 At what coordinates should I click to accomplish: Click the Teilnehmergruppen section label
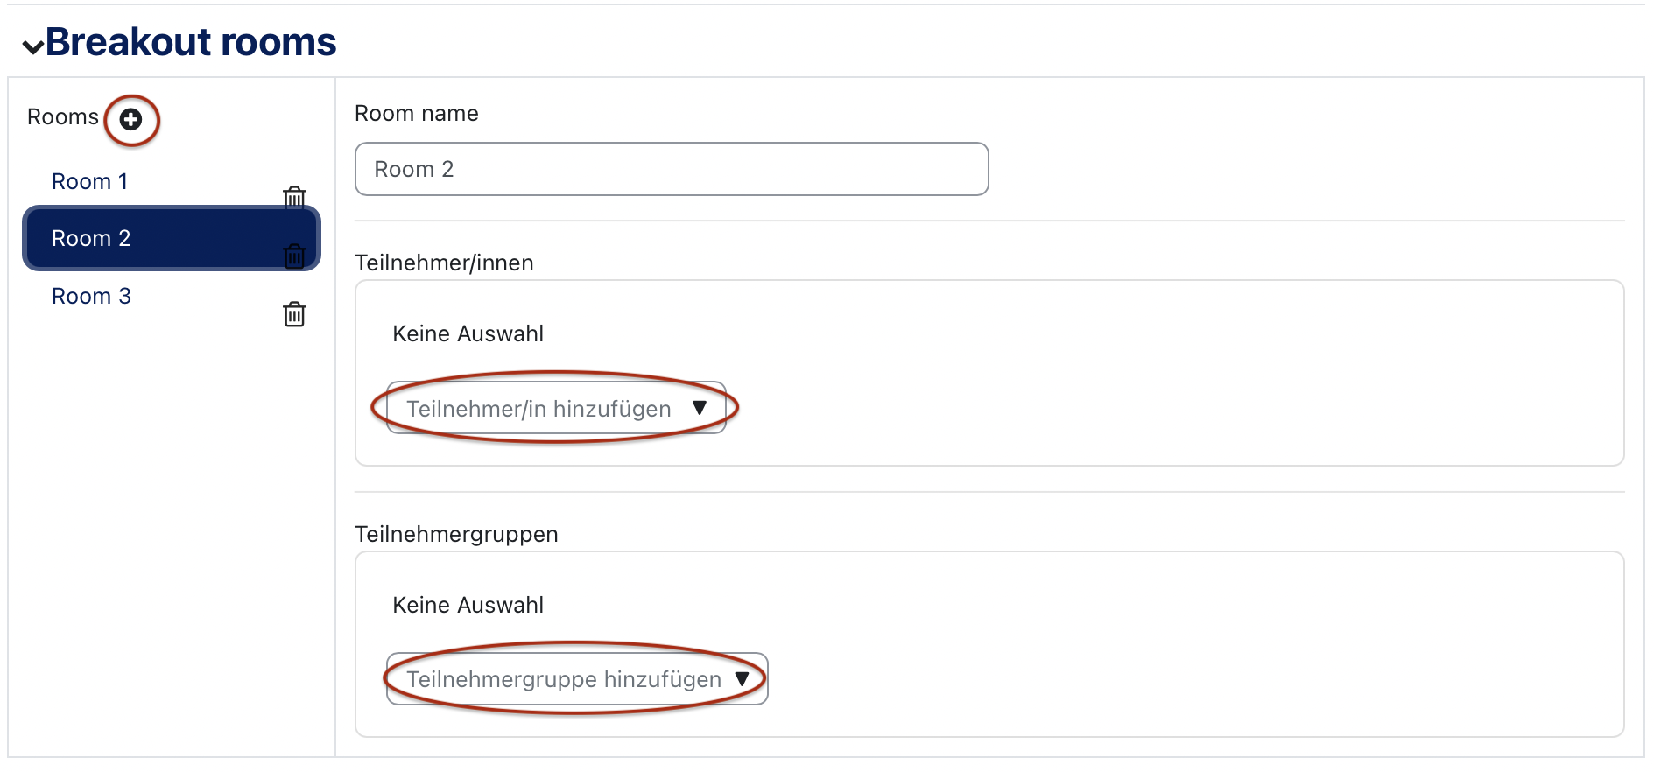click(456, 535)
